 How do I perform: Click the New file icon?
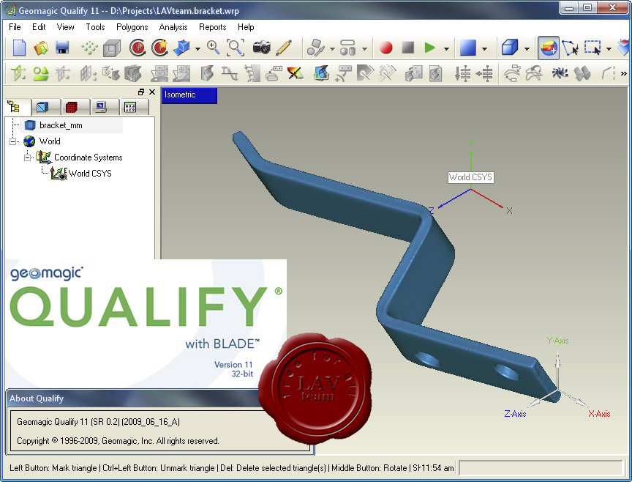tap(19, 48)
